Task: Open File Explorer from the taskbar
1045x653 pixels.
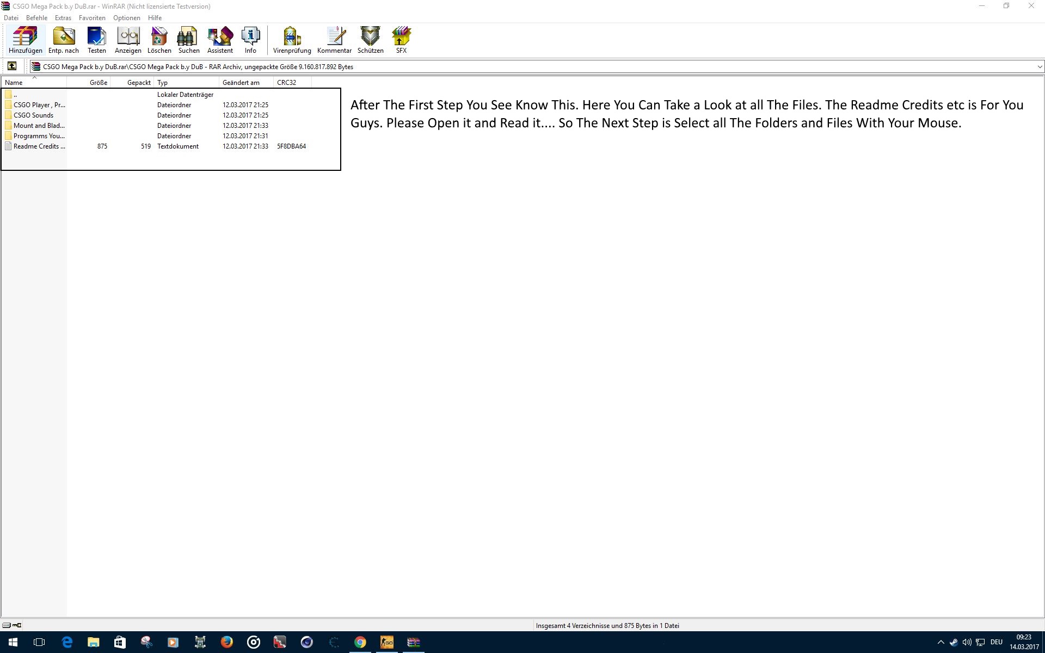Action: (93, 642)
